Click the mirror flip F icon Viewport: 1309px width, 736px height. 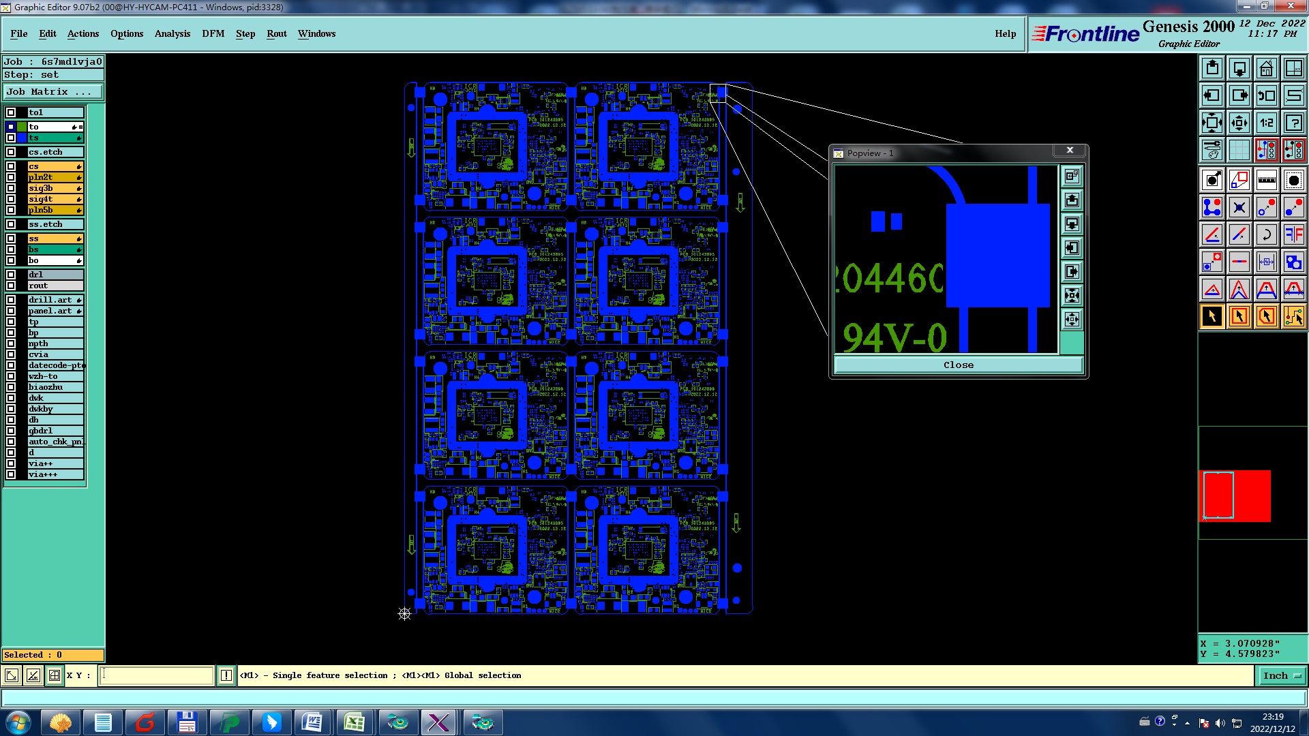coord(1293,234)
